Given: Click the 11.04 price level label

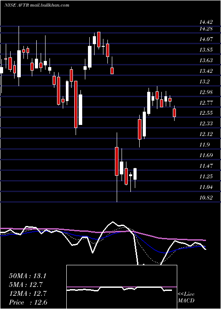Looking at the screenshot, I should click(206, 187).
